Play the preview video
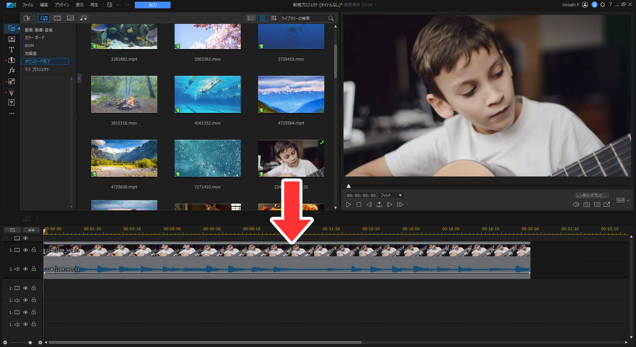This screenshot has width=636, height=347. (x=348, y=205)
